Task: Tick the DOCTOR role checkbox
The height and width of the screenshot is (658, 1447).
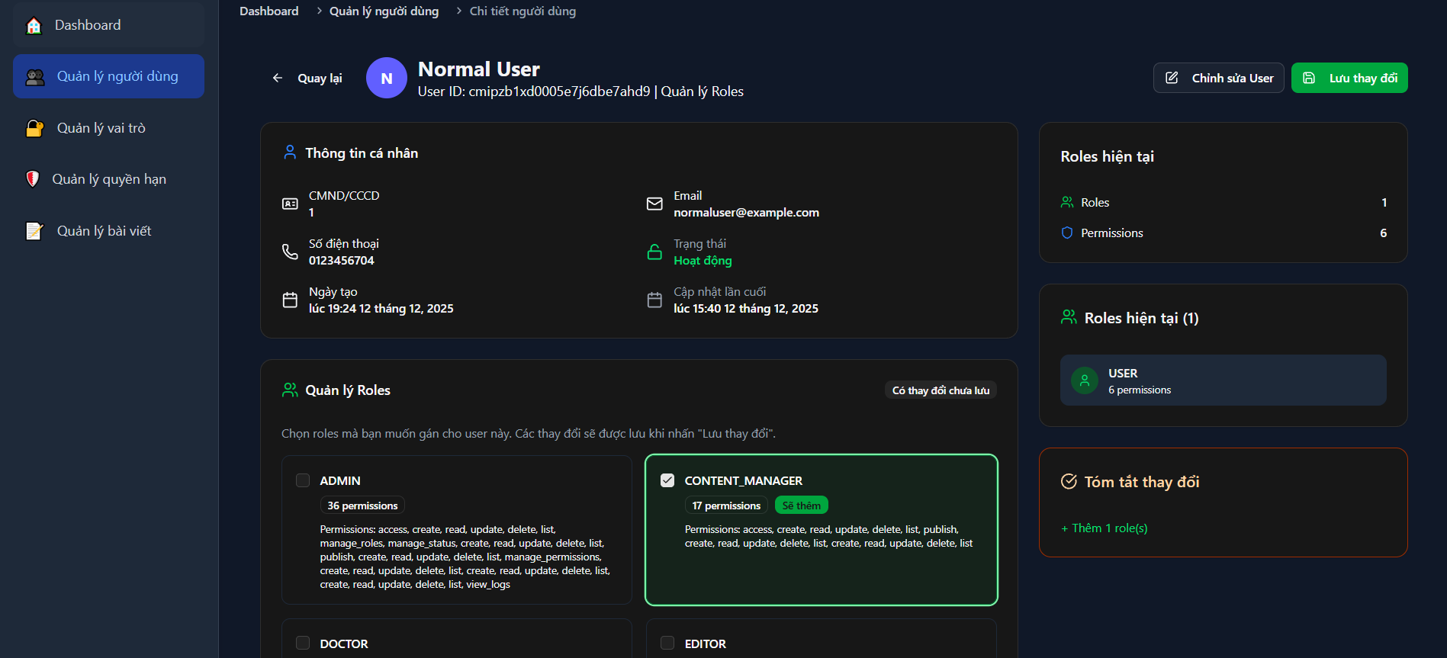Action: [x=303, y=643]
